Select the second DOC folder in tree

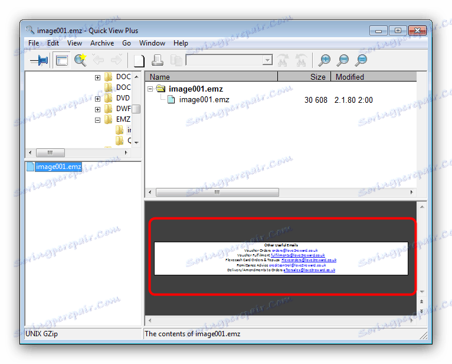pyautogui.click(x=123, y=87)
